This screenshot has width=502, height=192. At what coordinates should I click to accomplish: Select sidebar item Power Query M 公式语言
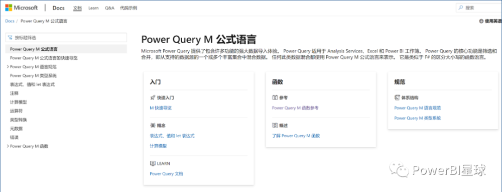(66, 49)
